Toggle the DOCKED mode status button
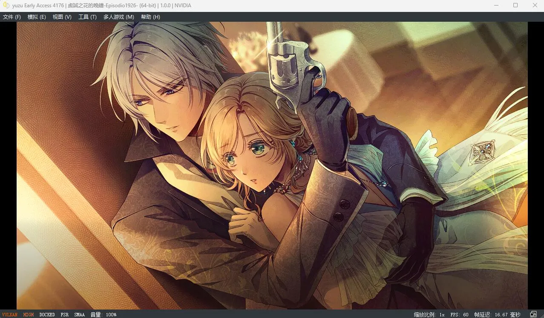This screenshot has width=544, height=318. click(47, 315)
